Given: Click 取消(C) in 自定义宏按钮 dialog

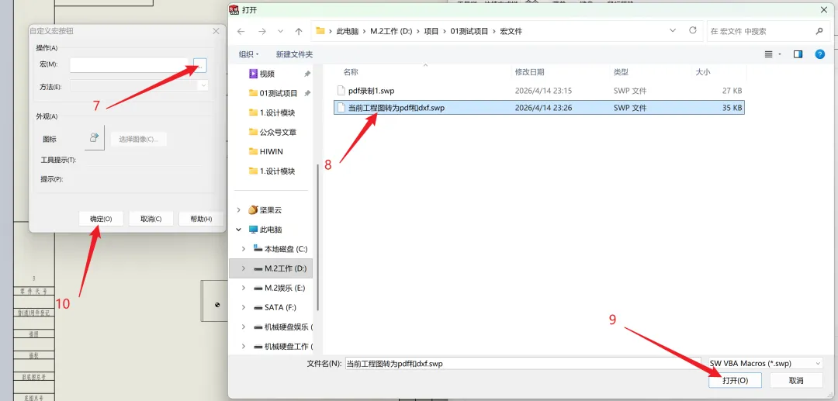Looking at the screenshot, I should [151, 219].
